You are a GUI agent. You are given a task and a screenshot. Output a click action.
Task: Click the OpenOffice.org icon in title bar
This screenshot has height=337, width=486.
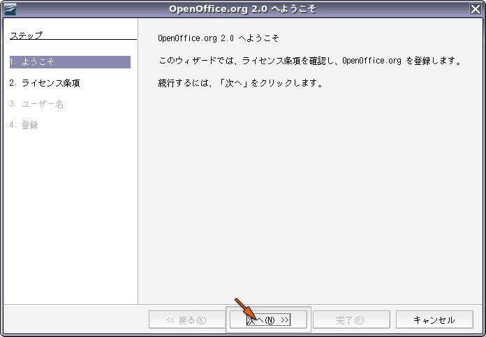point(10,8)
